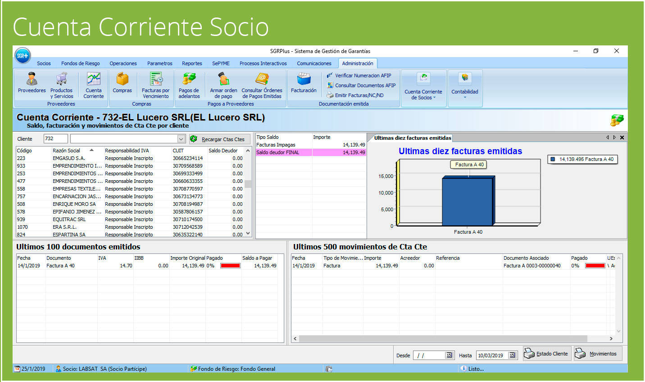645x382 pixels.
Task: Open the Administración ribbon tab
Action: coord(358,63)
